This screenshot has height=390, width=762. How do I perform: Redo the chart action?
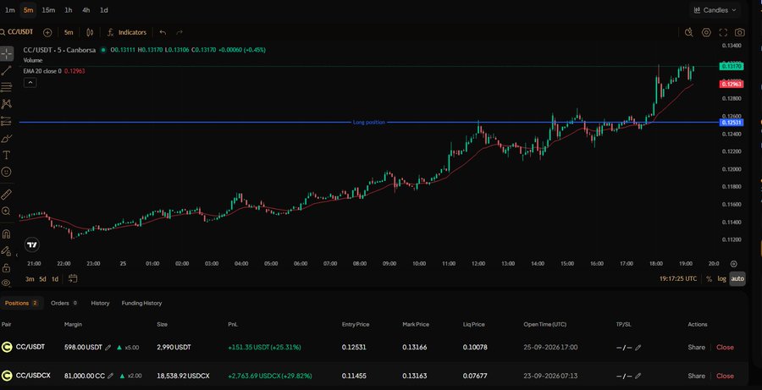(x=179, y=32)
